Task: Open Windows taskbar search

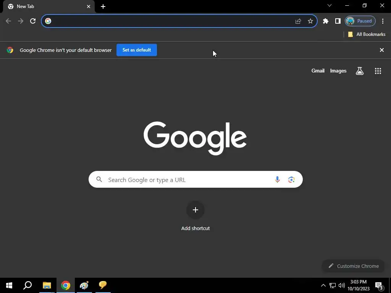Action: point(27,285)
